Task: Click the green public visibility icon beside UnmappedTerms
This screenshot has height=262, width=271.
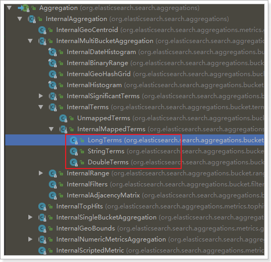Action: 71,119
